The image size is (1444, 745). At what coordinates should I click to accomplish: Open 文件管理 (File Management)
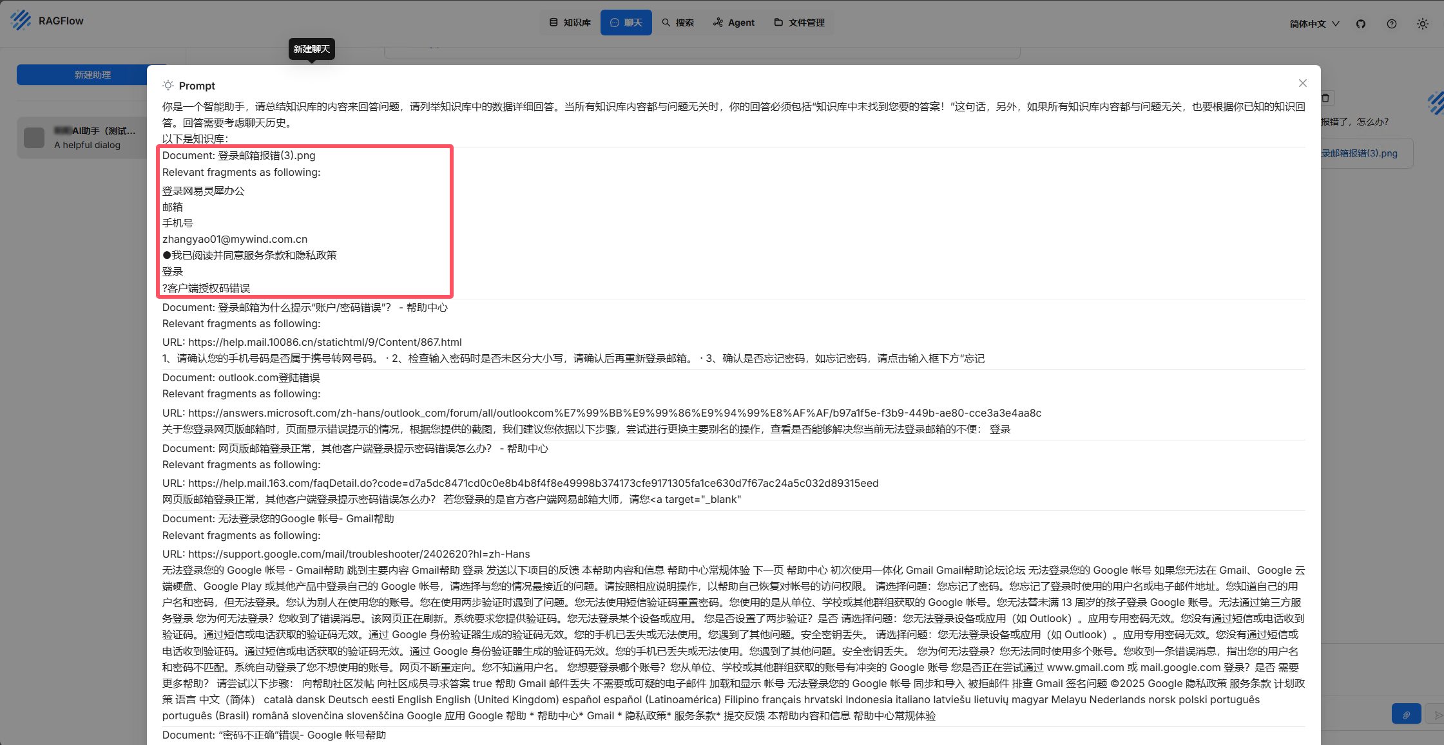(x=799, y=22)
